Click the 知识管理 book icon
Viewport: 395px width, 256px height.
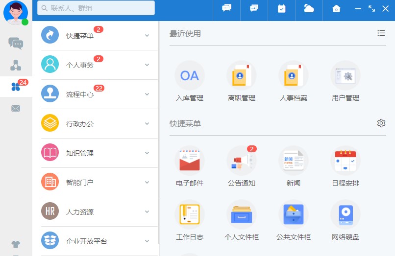pyautogui.click(x=50, y=152)
